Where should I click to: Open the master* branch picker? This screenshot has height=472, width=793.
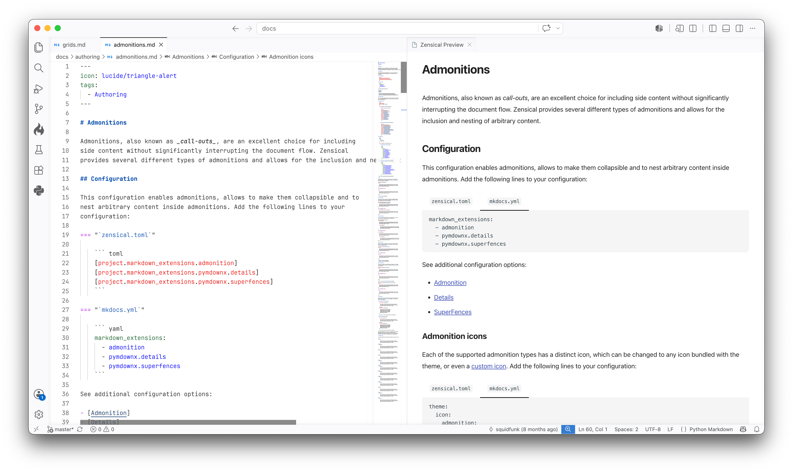coord(61,429)
